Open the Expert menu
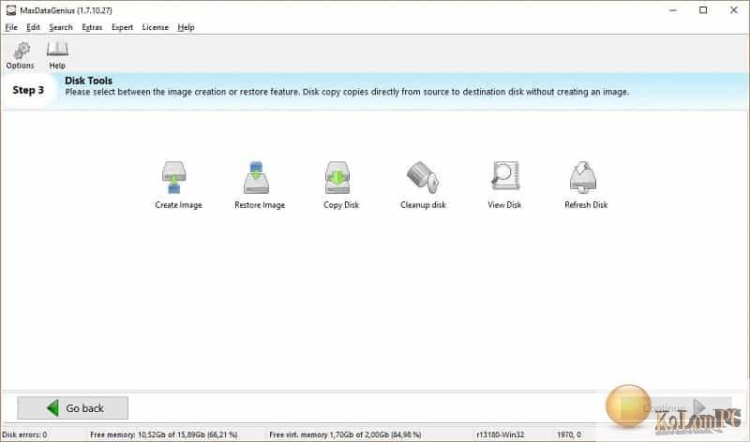 point(122,27)
